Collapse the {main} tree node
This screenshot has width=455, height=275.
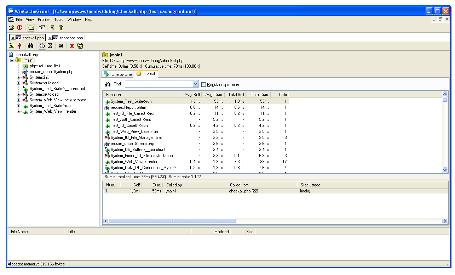pyautogui.click(x=12, y=60)
